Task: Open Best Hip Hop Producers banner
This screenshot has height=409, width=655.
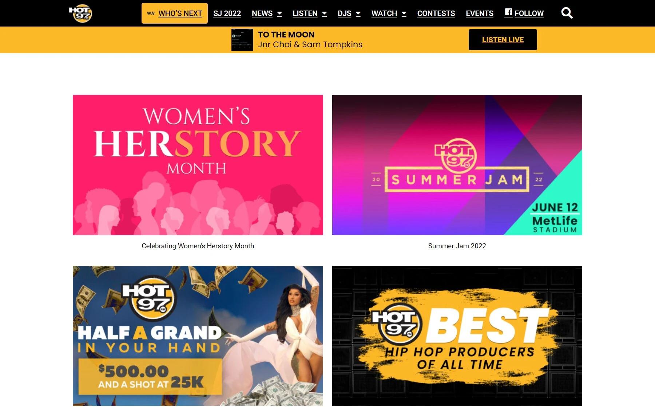Action: click(x=457, y=336)
